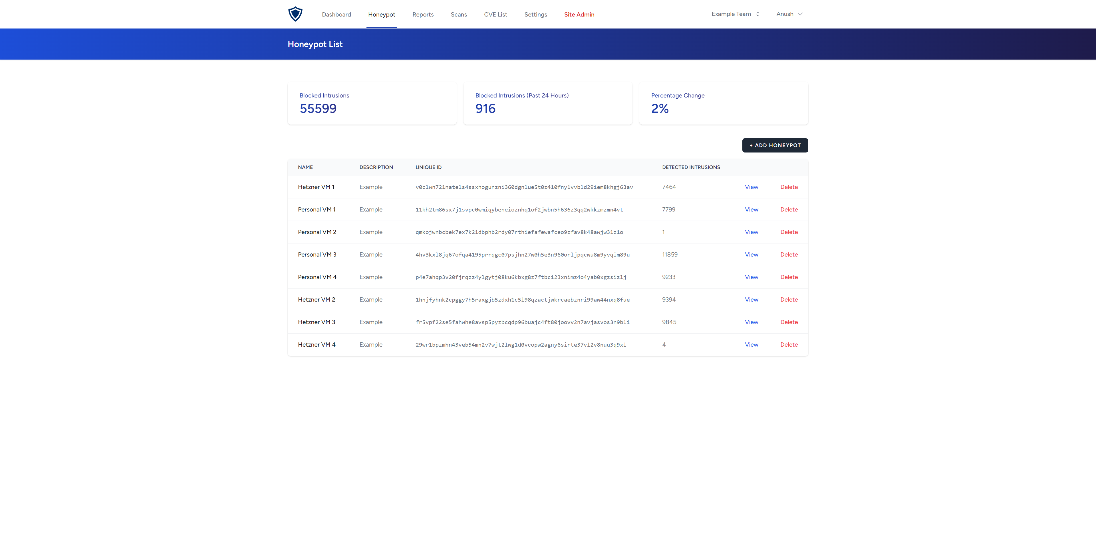
Task: Open the Settings nav item
Action: 535,15
